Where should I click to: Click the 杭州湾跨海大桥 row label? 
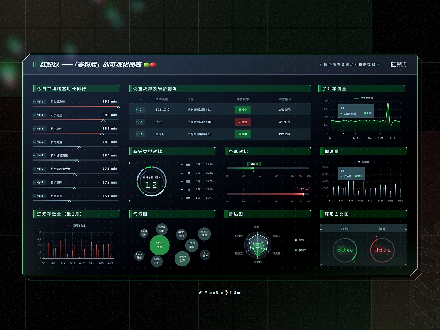[61, 169]
